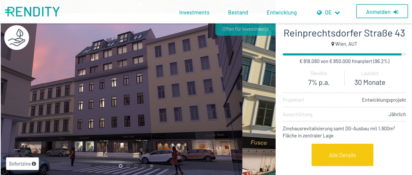Click the globe language icon

[x=319, y=12]
